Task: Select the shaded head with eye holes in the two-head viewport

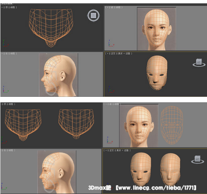Action: coord(141,169)
